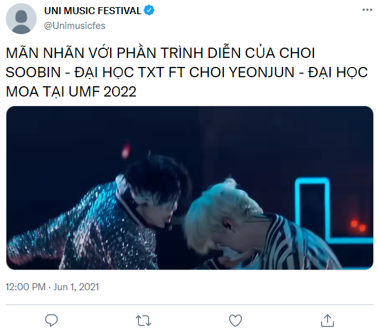Open the share upload arrow icon
This screenshot has height=334, width=379.
328,320
